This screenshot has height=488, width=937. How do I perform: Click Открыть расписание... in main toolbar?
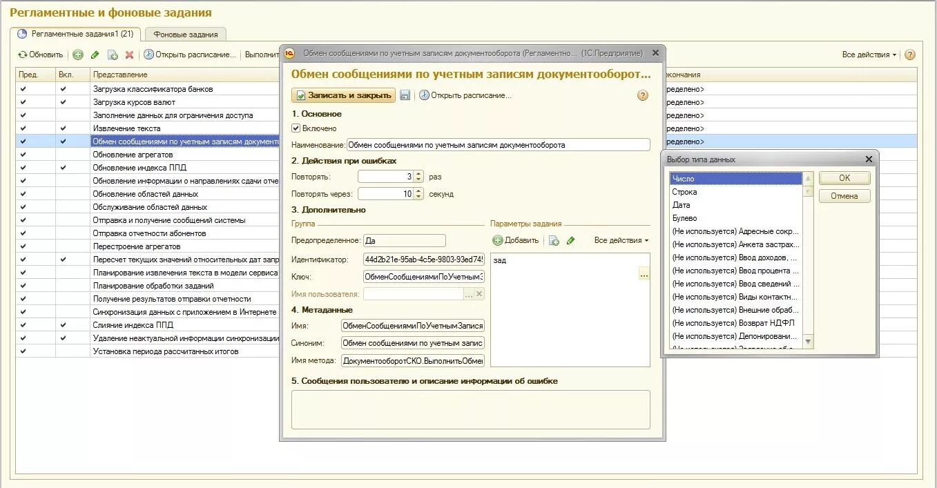click(189, 55)
